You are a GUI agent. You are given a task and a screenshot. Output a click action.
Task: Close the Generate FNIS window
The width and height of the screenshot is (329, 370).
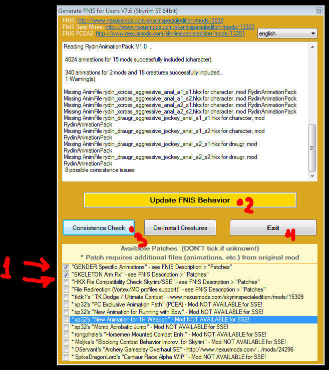pos(319,10)
